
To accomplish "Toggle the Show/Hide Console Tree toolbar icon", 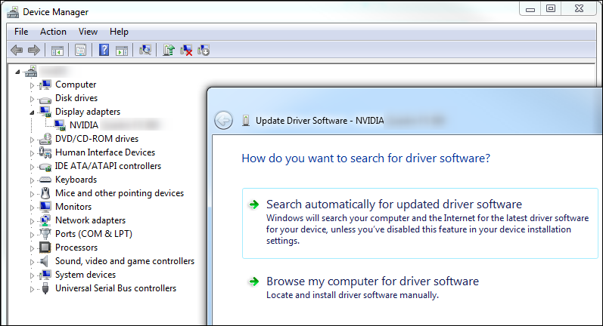I will click(58, 51).
